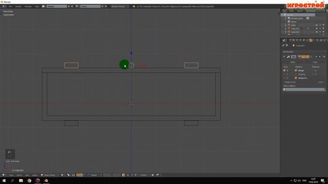Toggle Cube.001 visibility eye in outliner
The width and height of the screenshot is (328, 184).
[317, 29]
